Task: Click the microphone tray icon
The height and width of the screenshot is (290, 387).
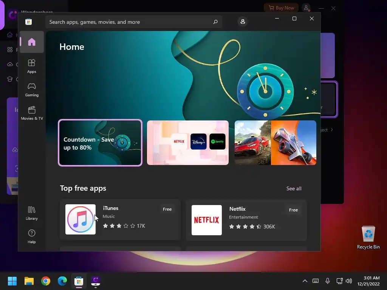Action: coord(328,281)
